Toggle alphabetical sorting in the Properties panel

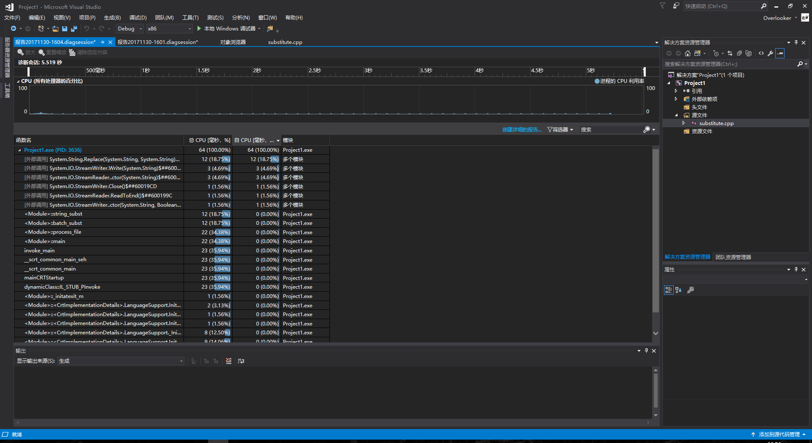pos(678,290)
